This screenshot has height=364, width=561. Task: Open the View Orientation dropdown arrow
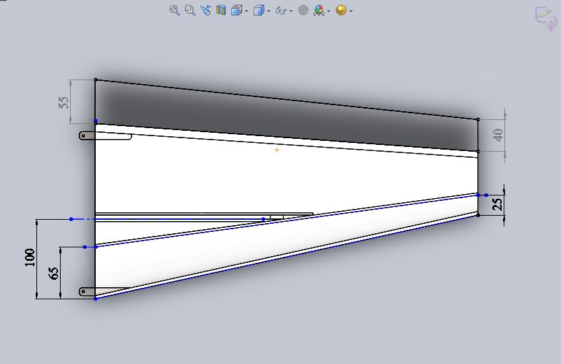click(x=246, y=11)
